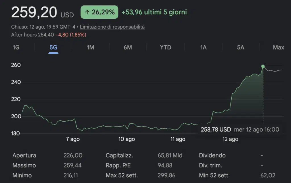Select the Max range tab
291x183 pixels.
click(x=278, y=48)
